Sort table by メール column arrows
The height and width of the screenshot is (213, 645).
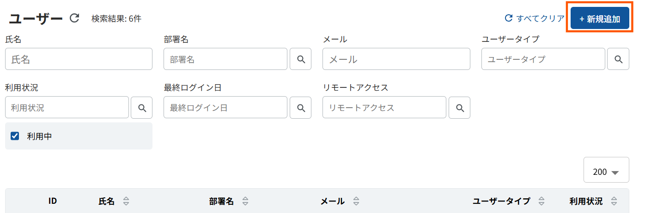(356, 201)
